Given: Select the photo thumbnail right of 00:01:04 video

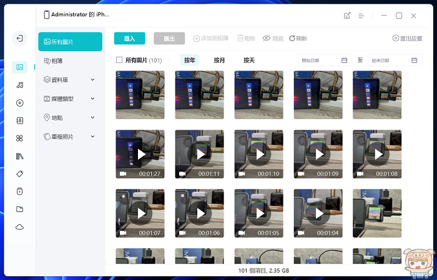Looking at the screenshot, I should 377,213.
